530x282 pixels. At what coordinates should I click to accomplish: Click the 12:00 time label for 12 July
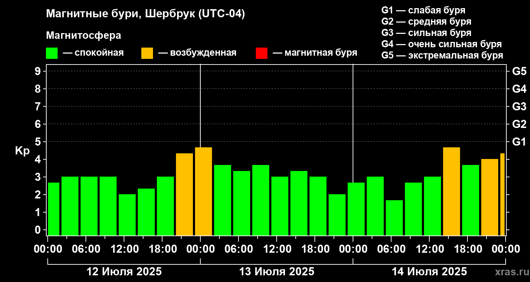124,249
